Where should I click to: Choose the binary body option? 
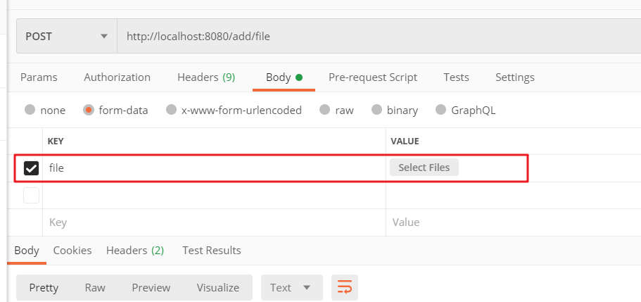point(376,110)
